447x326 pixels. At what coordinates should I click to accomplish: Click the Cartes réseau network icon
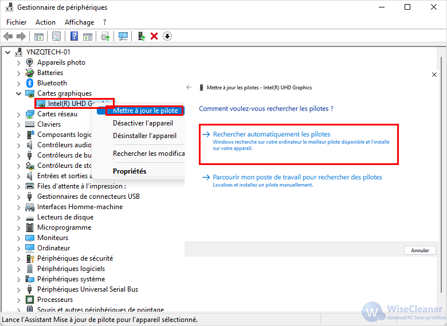tap(30, 114)
